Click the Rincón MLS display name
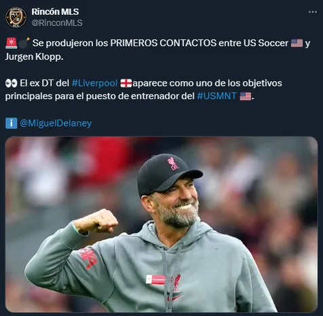Image resolution: width=323 pixels, height=316 pixels. tap(55, 12)
